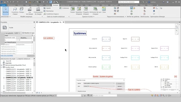Expand the CAMPUS_0_021 sheet node

tap(4, 86)
